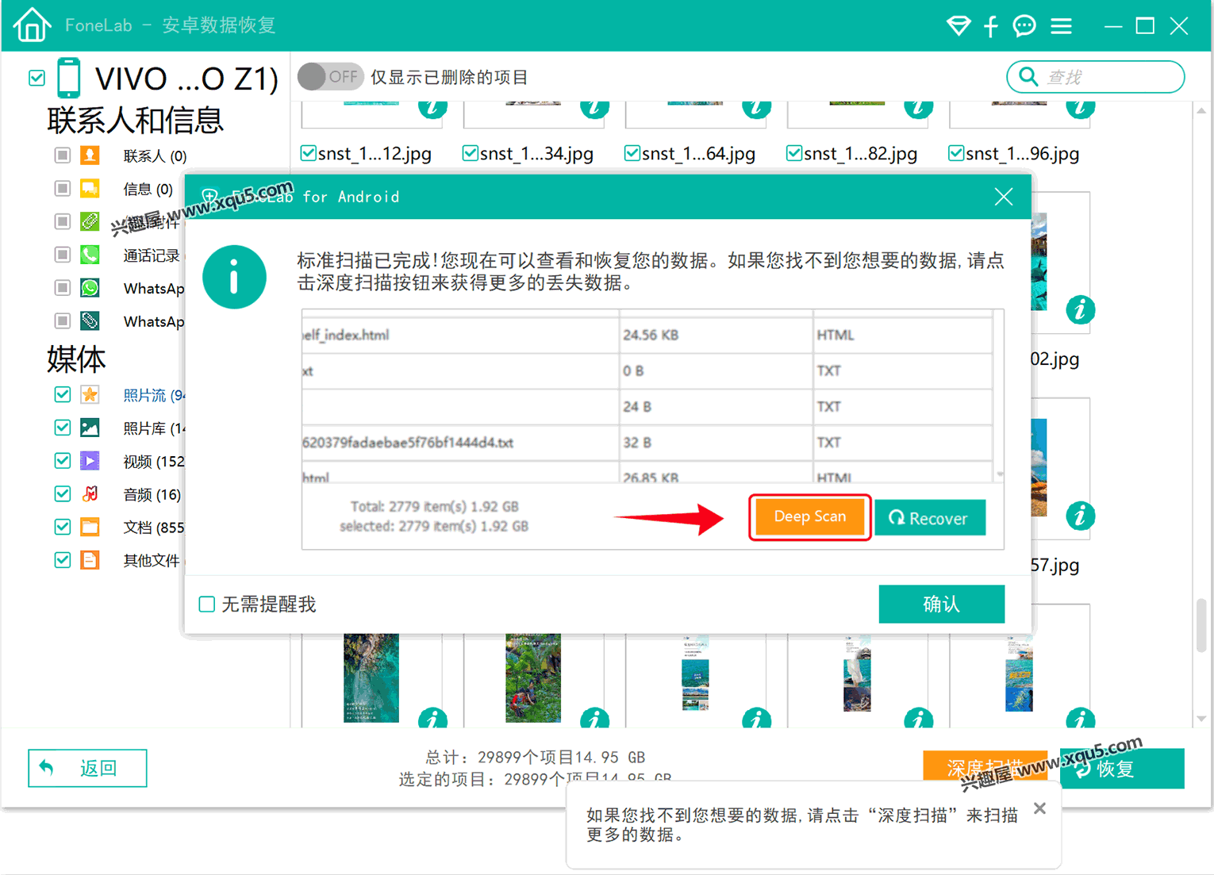Click the 查找 search input field
The height and width of the screenshot is (875, 1214).
click(x=1111, y=77)
